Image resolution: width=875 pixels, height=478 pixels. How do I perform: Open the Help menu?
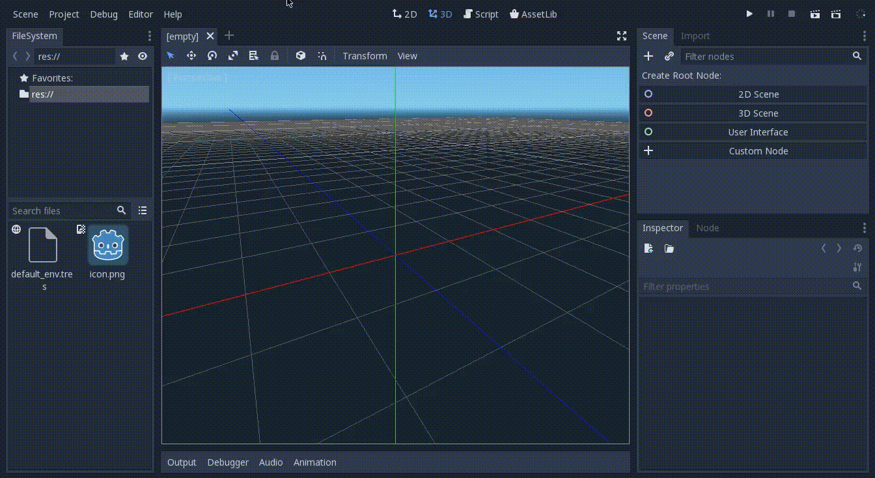(x=173, y=14)
